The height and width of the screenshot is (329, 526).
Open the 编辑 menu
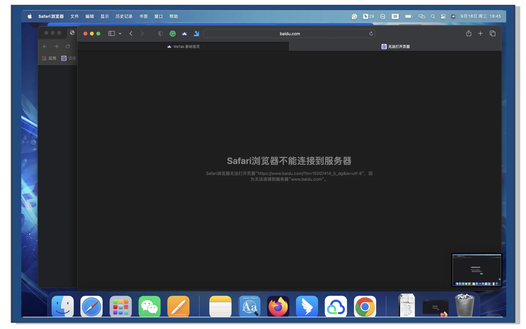coord(90,16)
